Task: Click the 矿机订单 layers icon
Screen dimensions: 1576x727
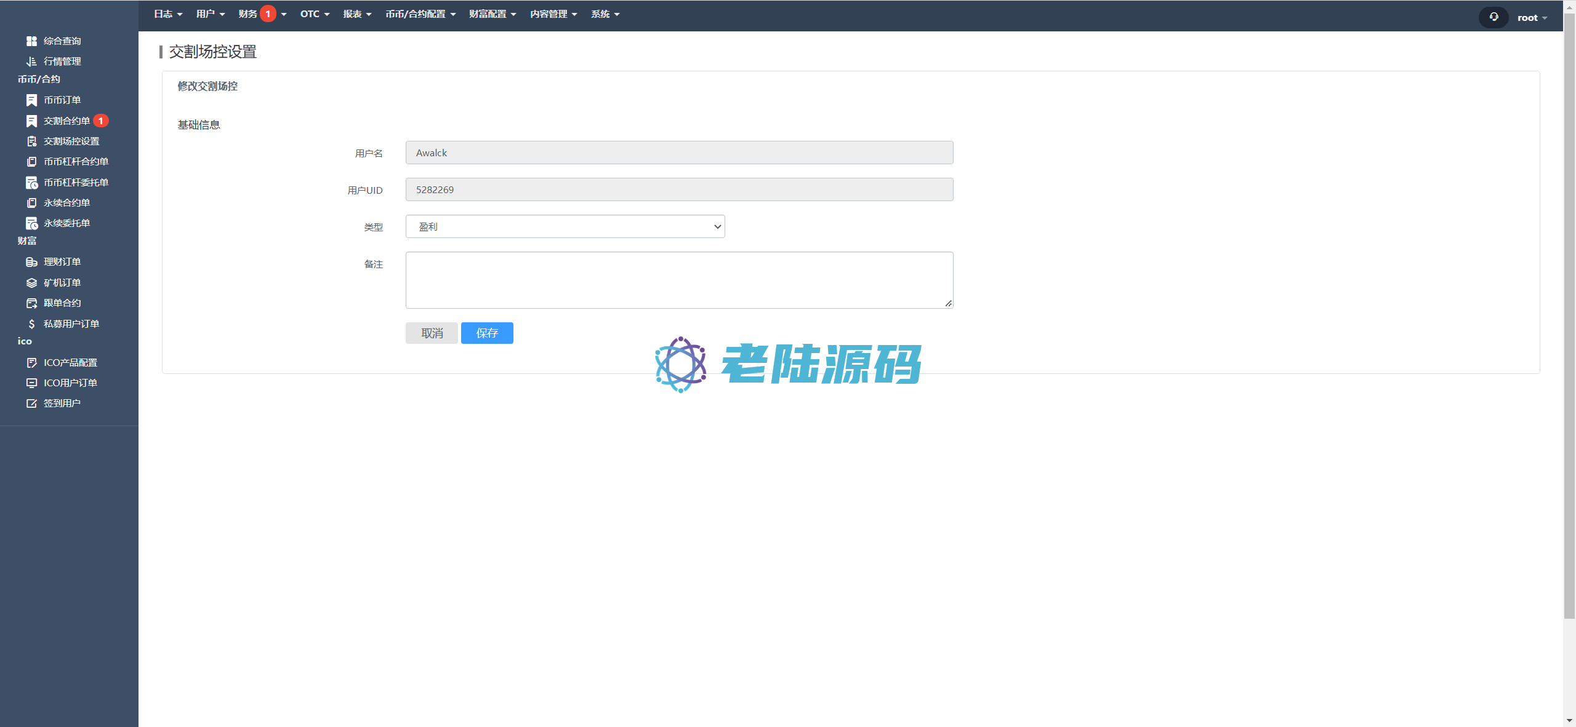Action: [x=31, y=283]
